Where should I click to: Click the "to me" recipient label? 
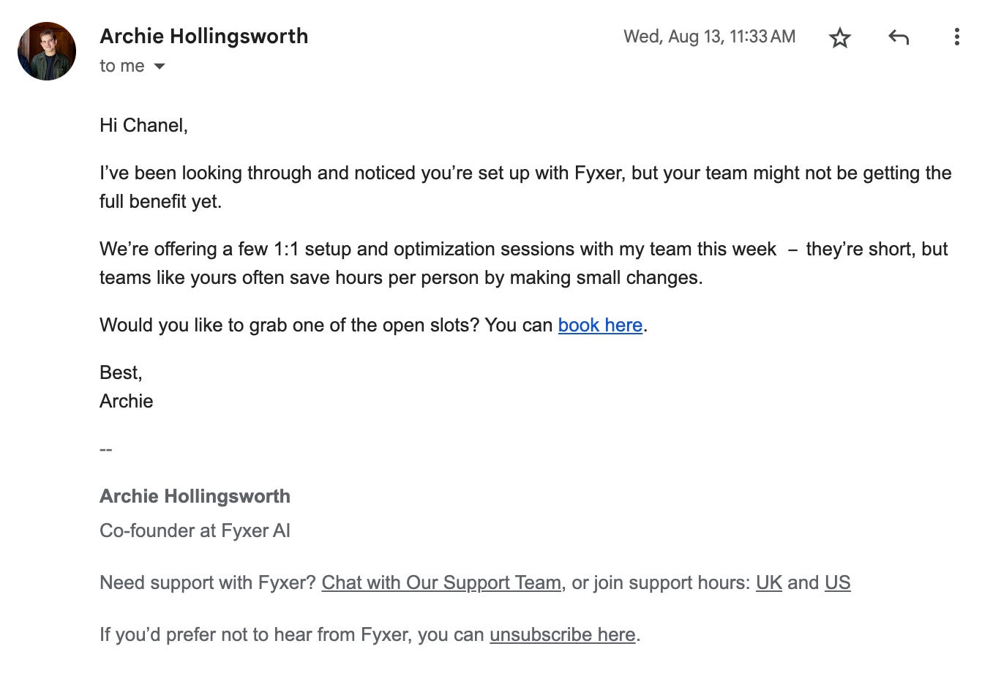(122, 66)
